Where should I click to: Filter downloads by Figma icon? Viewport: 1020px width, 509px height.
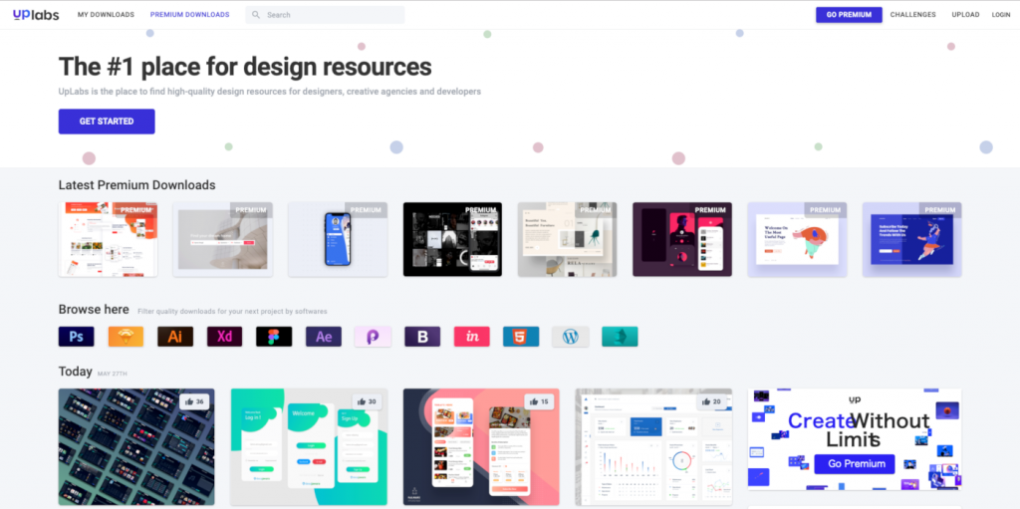(274, 337)
